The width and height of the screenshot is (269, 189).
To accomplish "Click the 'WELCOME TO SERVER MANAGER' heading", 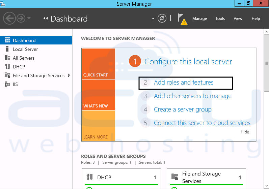I will [x=118, y=38].
